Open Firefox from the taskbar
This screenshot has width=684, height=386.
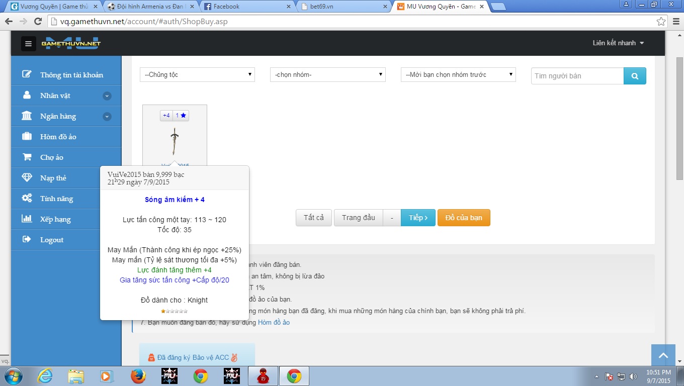tap(138, 376)
